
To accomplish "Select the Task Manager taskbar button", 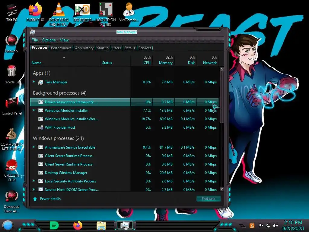I will click(x=125, y=225).
